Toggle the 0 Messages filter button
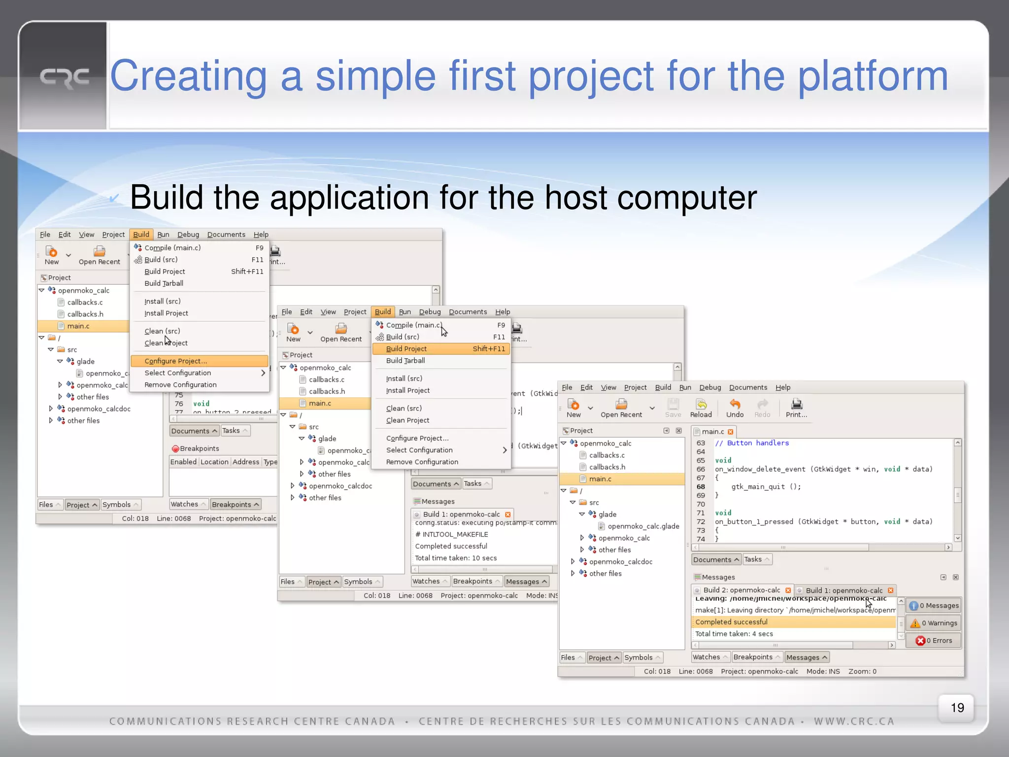 point(934,606)
